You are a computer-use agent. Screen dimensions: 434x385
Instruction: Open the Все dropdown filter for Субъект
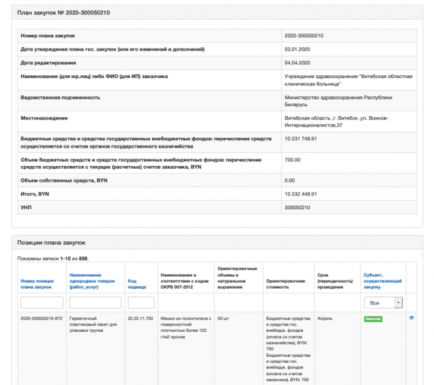(x=384, y=302)
